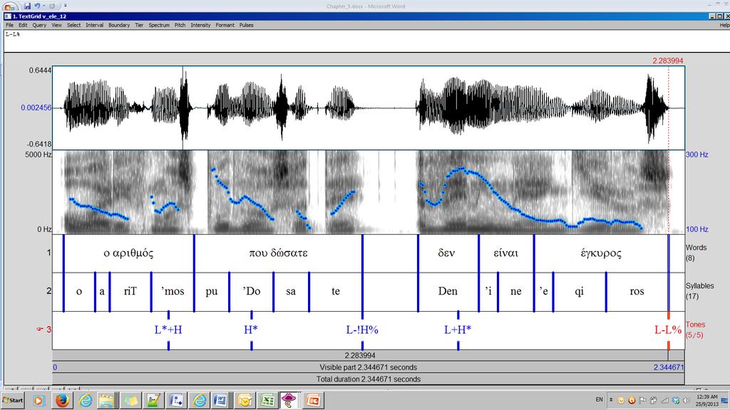This screenshot has height=410, width=730.
Task: Open the Intensity menu
Action: click(200, 25)
